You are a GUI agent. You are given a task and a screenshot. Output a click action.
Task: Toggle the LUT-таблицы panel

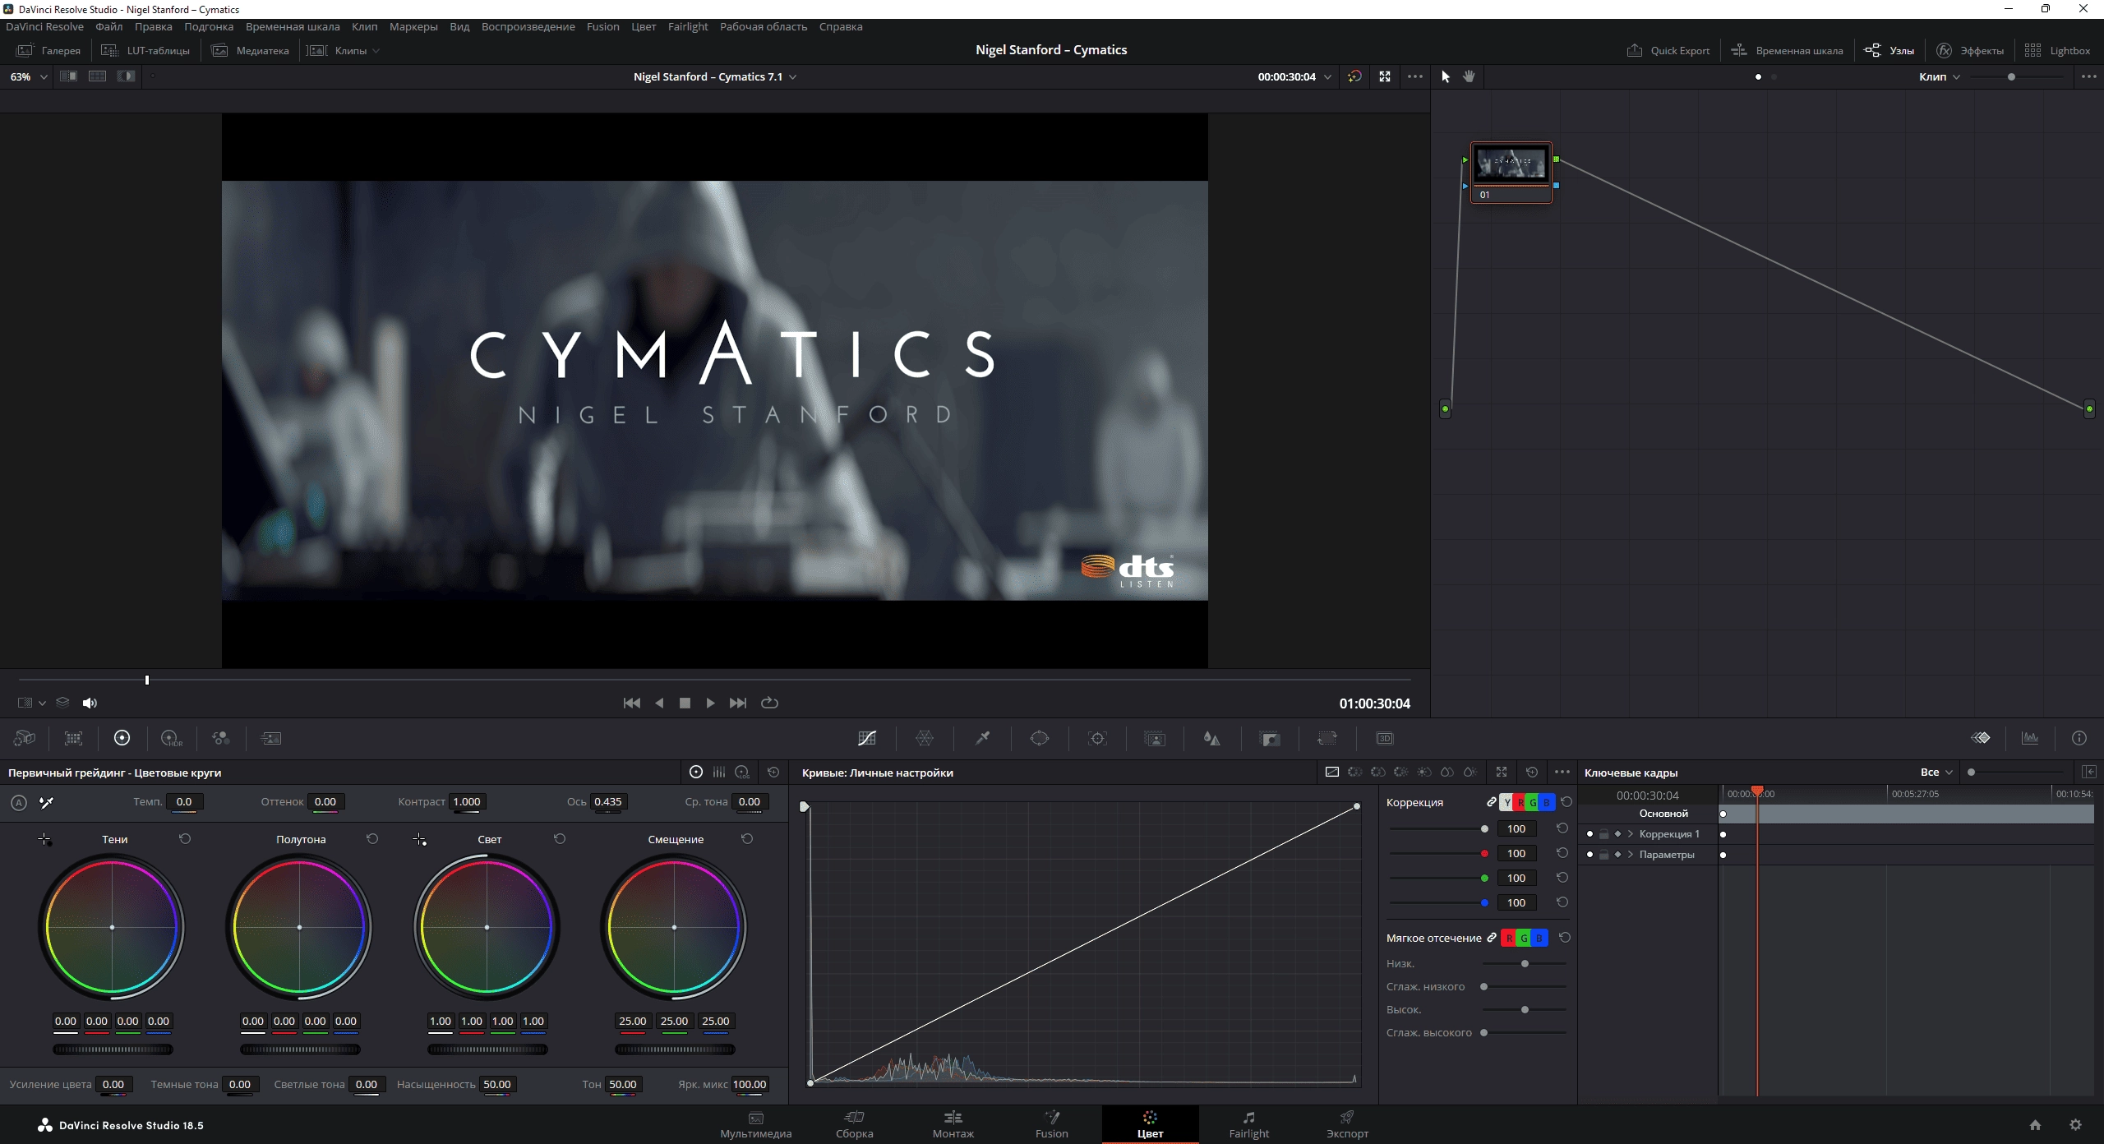145,50
